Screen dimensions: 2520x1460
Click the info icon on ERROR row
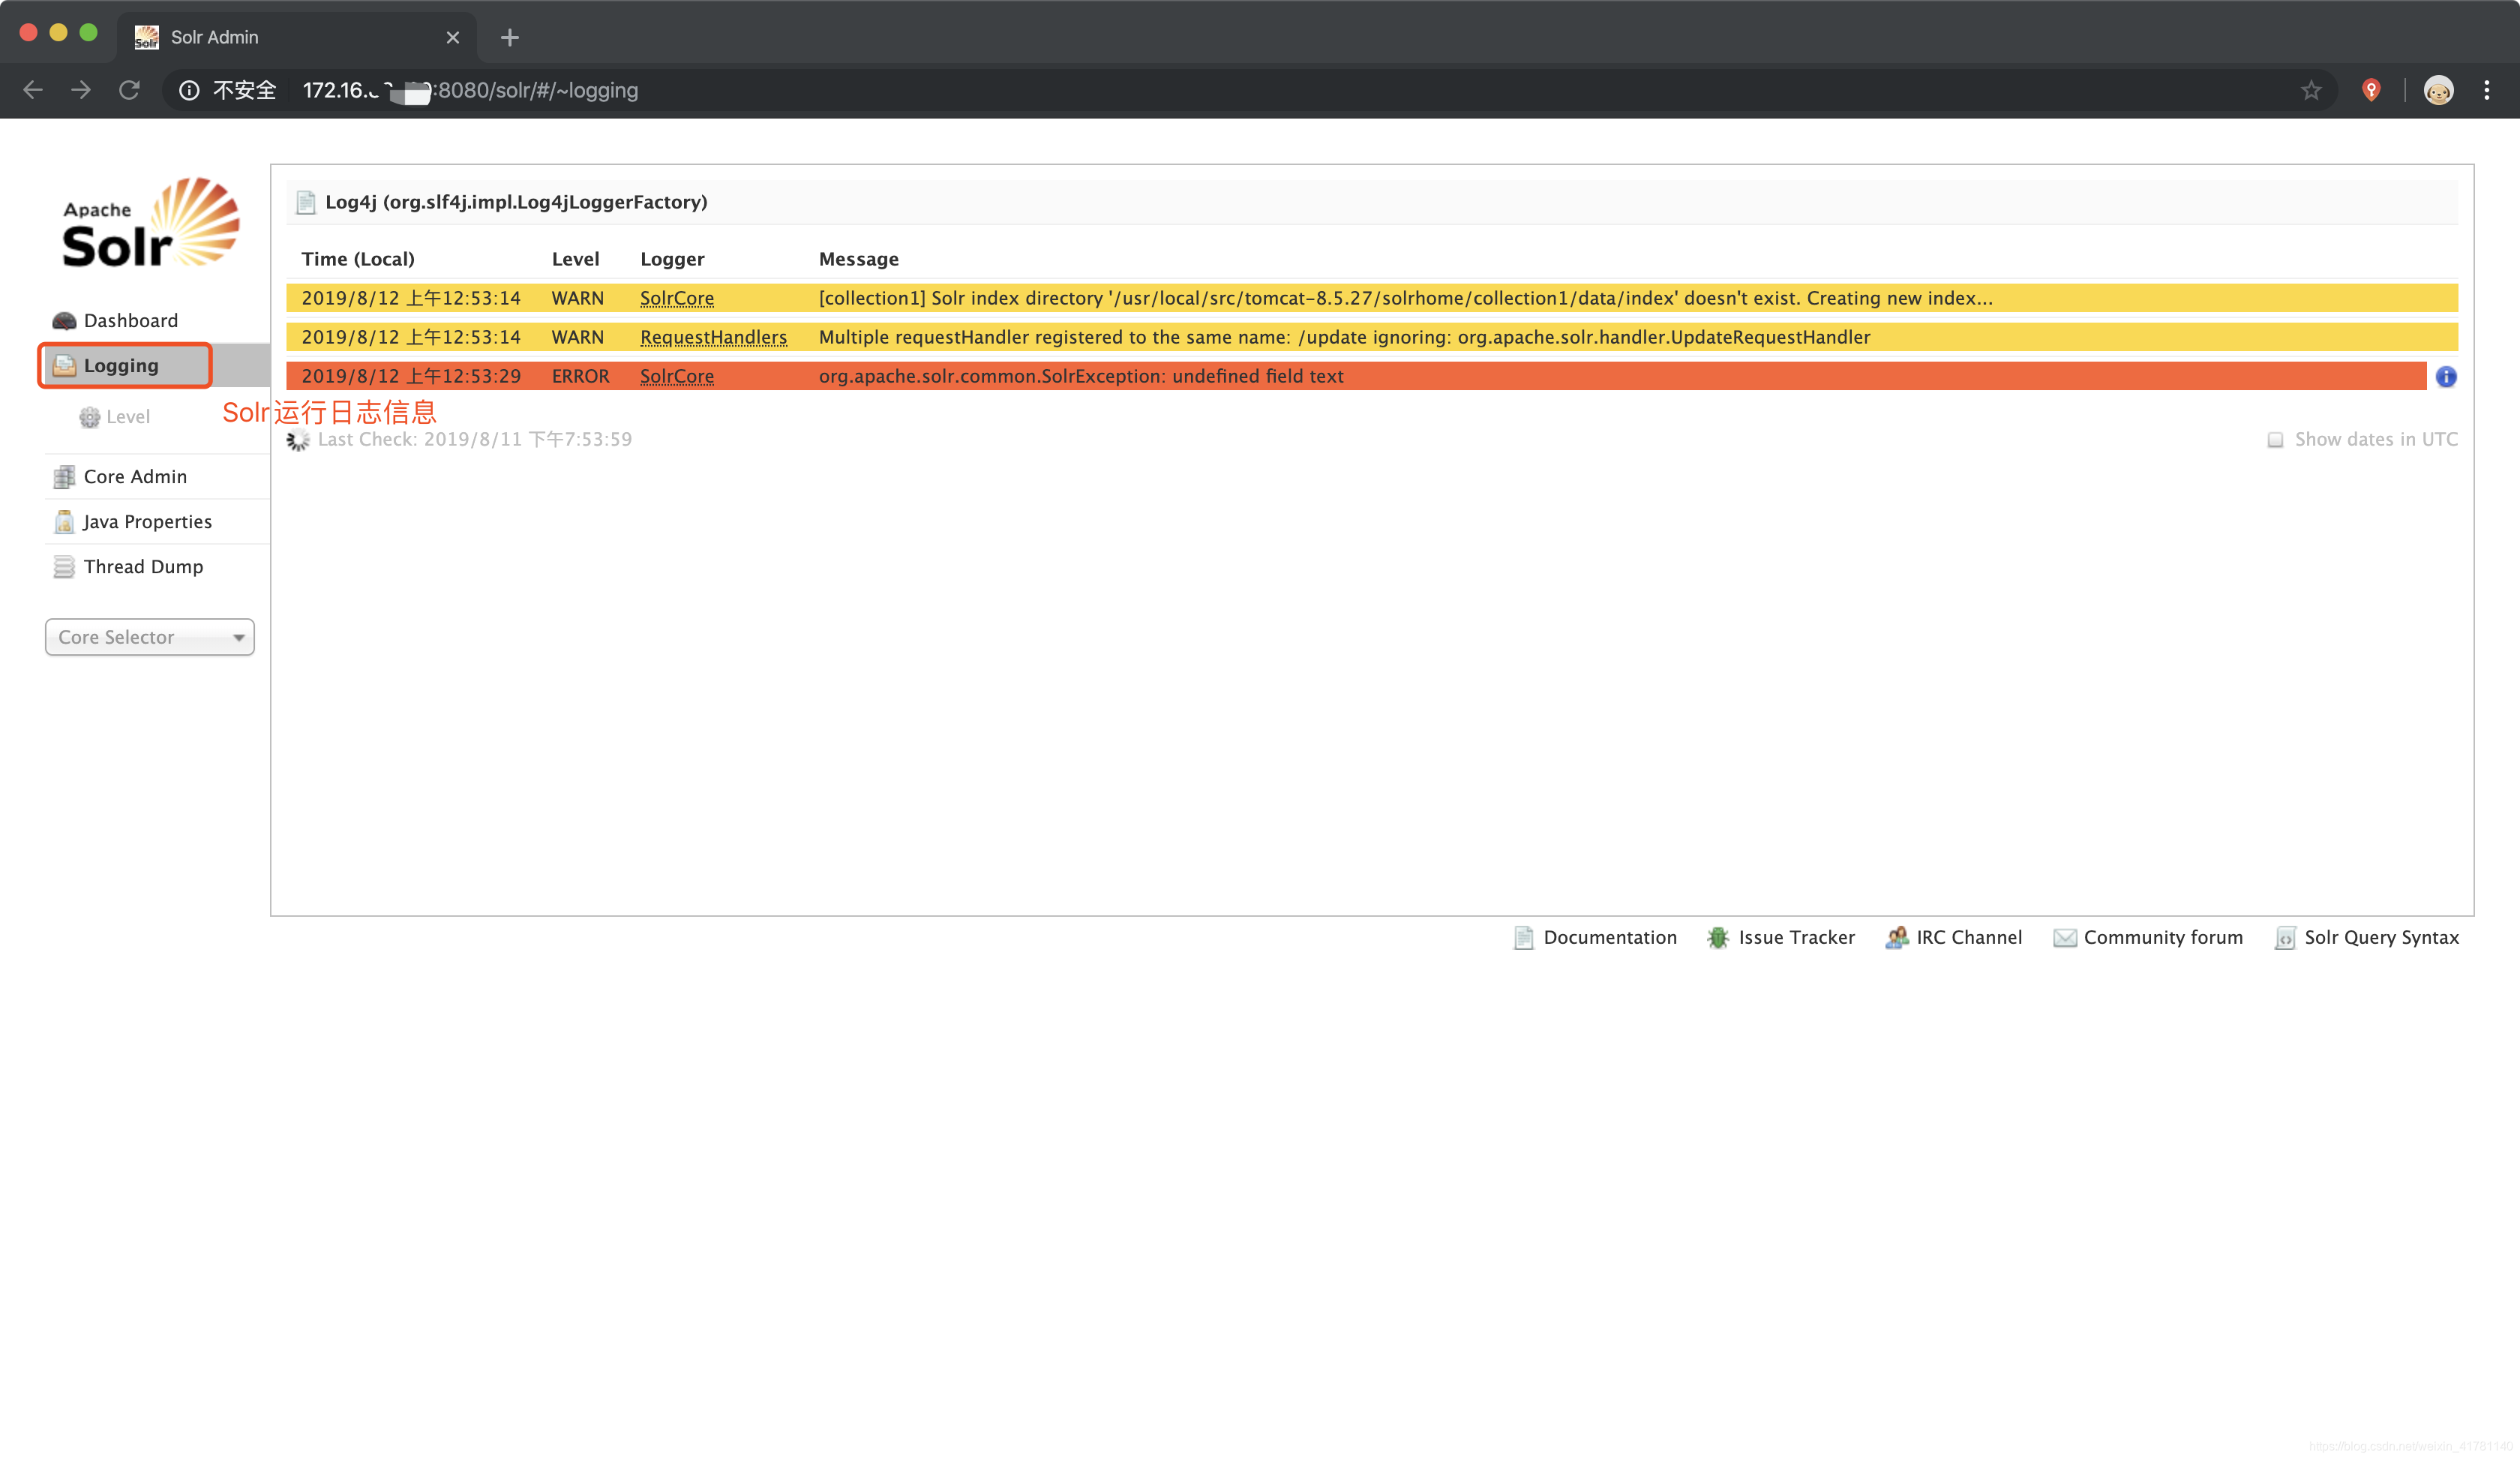click(x=2446, y=377)
